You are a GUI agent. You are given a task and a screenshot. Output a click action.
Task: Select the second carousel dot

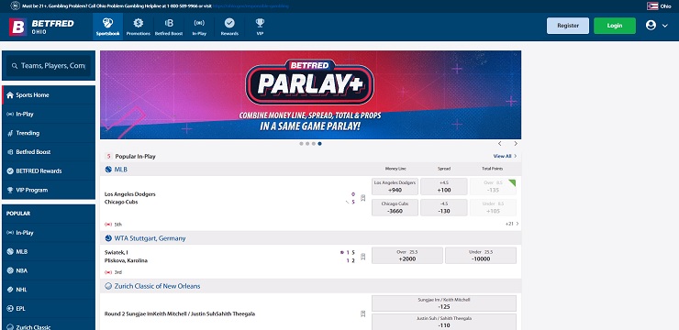307,144
